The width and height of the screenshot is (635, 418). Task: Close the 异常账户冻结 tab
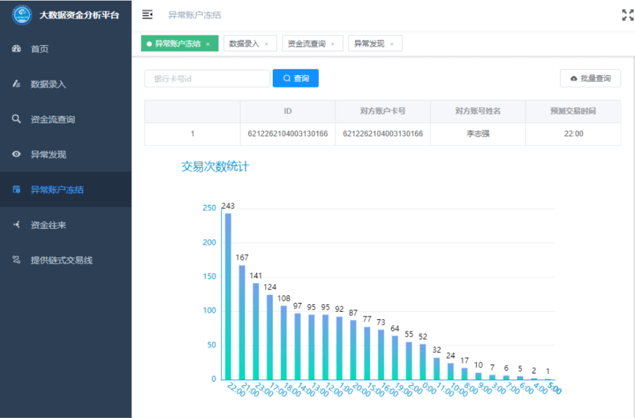(x=208, y=44)
